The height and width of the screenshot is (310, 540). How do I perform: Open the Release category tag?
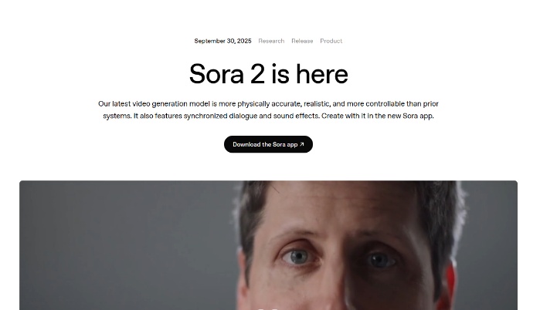(x=302, y=41)
